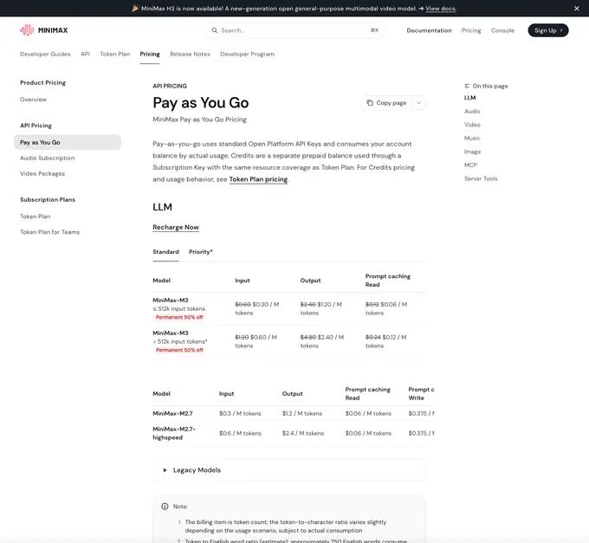The height and width of the screenshot is (543, 589).
Task: Click the MiniMax-M2.7-highspeed model name
Action: tap(174, 433)
